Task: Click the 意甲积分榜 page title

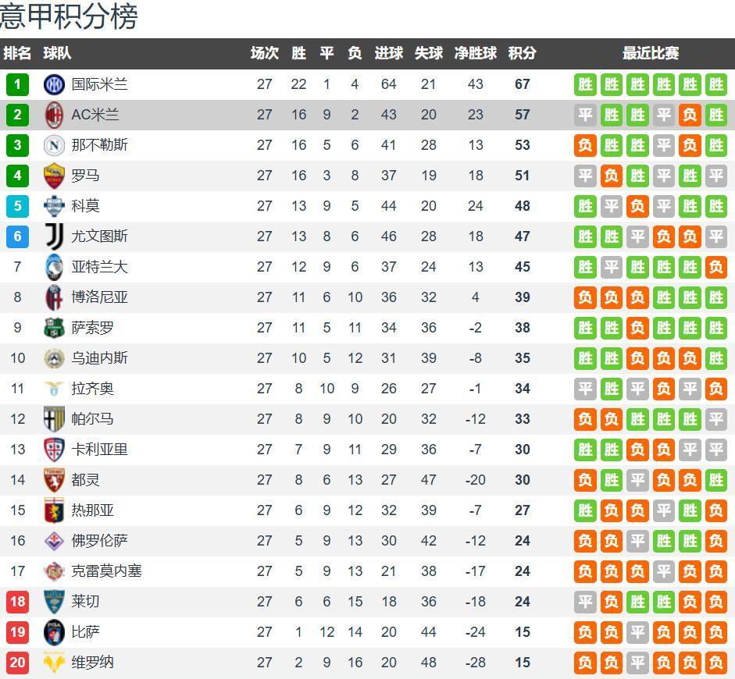Action: 69,16
